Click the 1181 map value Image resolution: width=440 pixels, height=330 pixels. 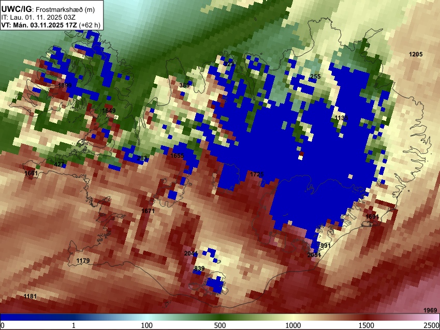30,296
